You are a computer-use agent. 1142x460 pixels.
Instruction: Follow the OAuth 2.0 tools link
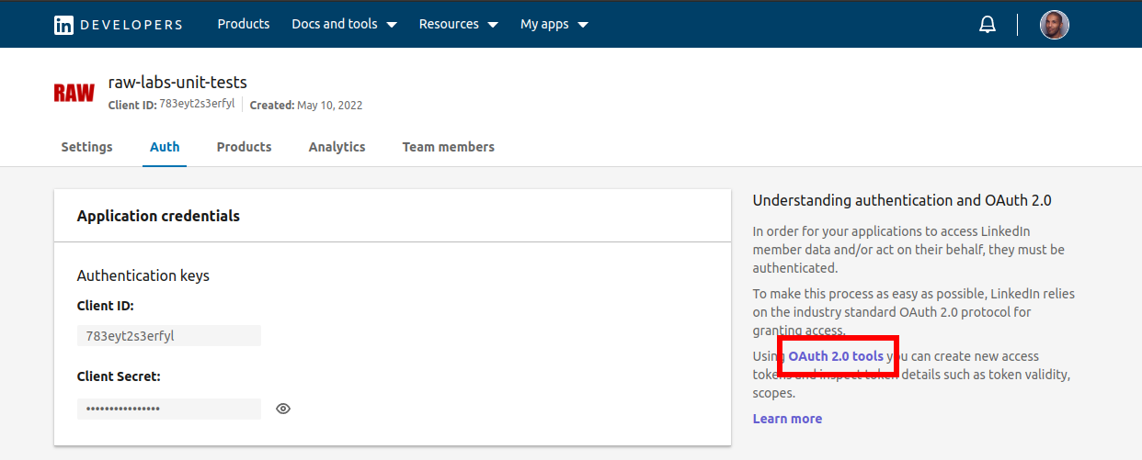(x=836, y=356)
